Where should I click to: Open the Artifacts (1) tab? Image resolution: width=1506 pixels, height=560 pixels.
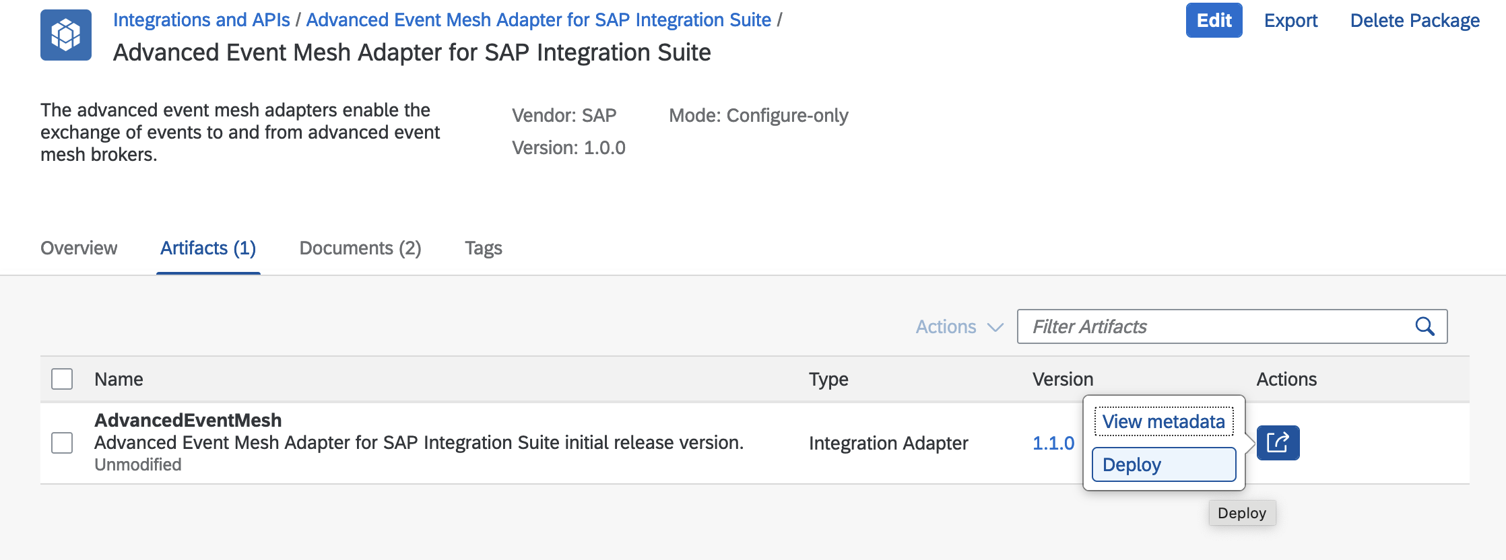coord(208,248)
